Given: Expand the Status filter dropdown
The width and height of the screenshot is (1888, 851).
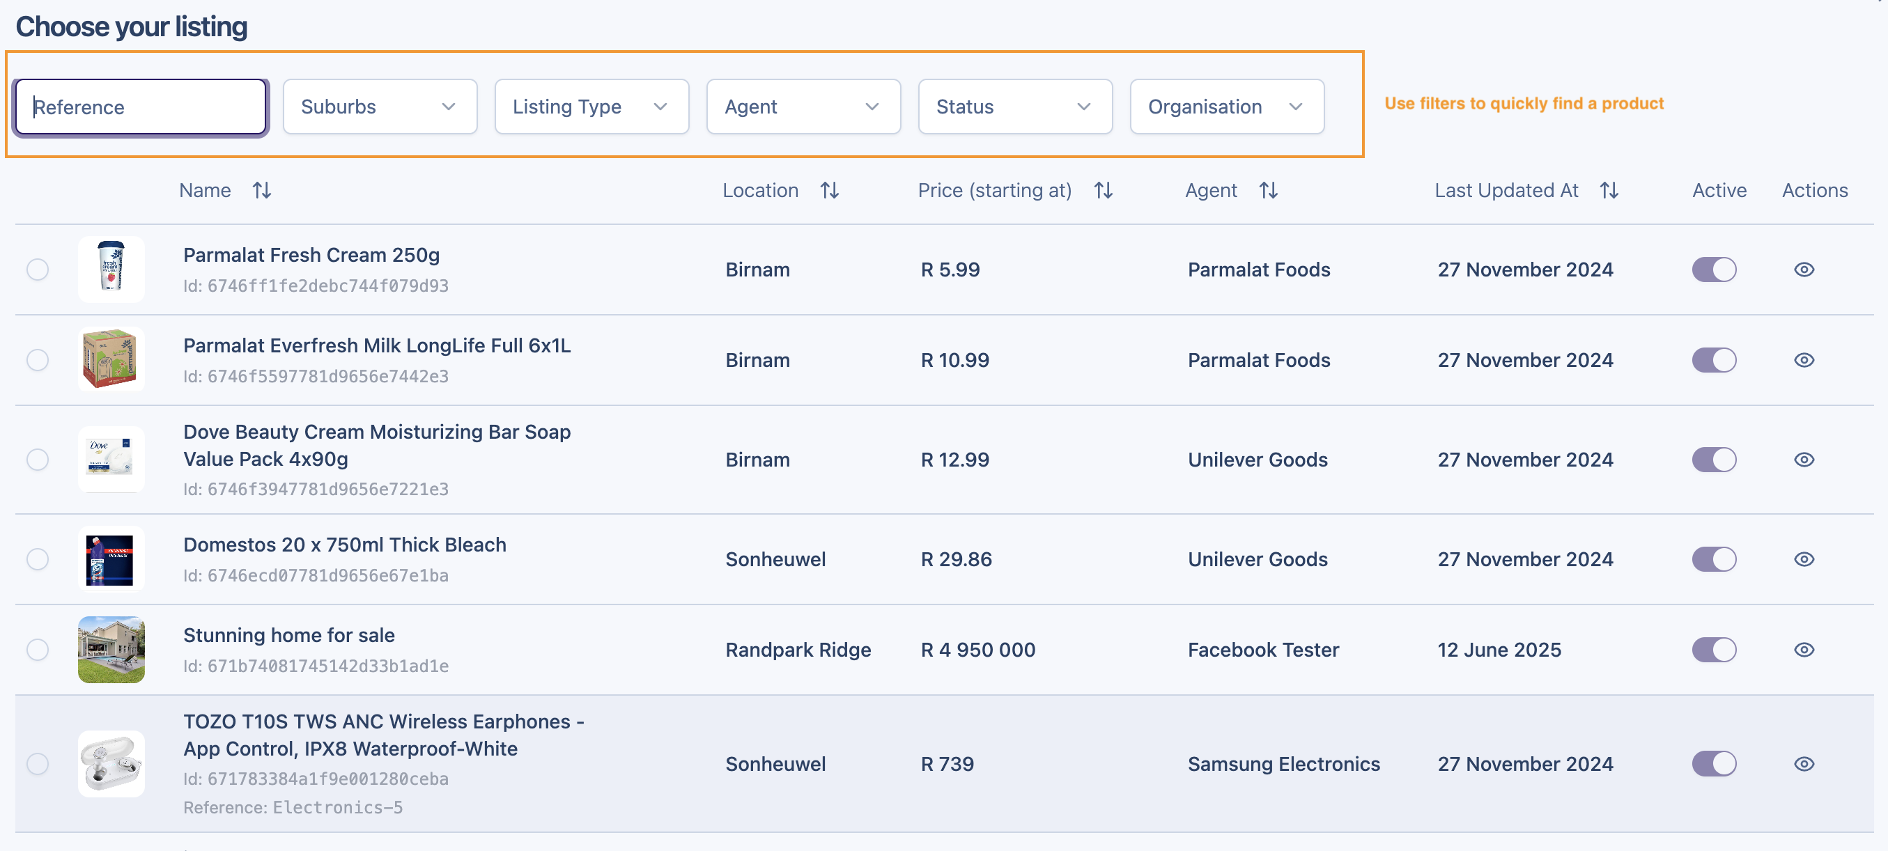Looking at the screenshot, I should [x=1014, y=107].
